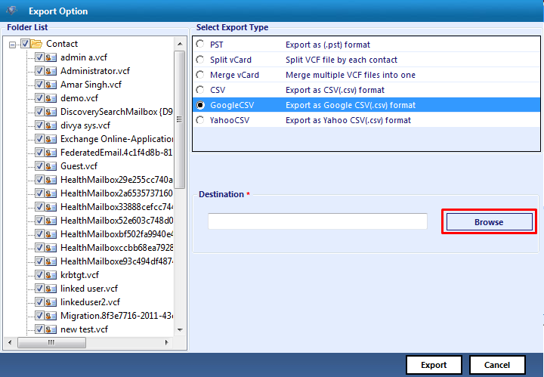Select the PST export radio button
544x377 pixels.
(200, 44)
